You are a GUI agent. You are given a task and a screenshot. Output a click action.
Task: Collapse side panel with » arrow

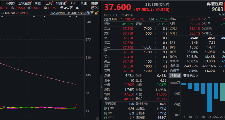(x=101, y=87)
